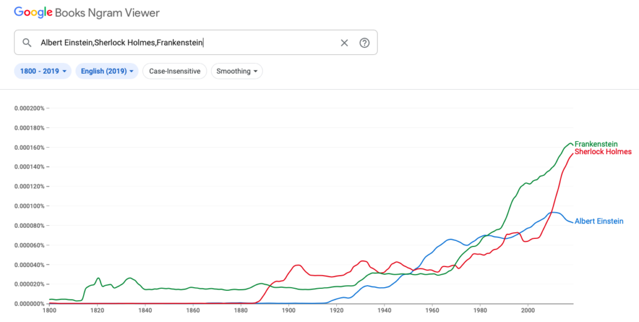
Task: Select the Albert Einstein line label
Action: pyautogui.click(x=598, y=221)
